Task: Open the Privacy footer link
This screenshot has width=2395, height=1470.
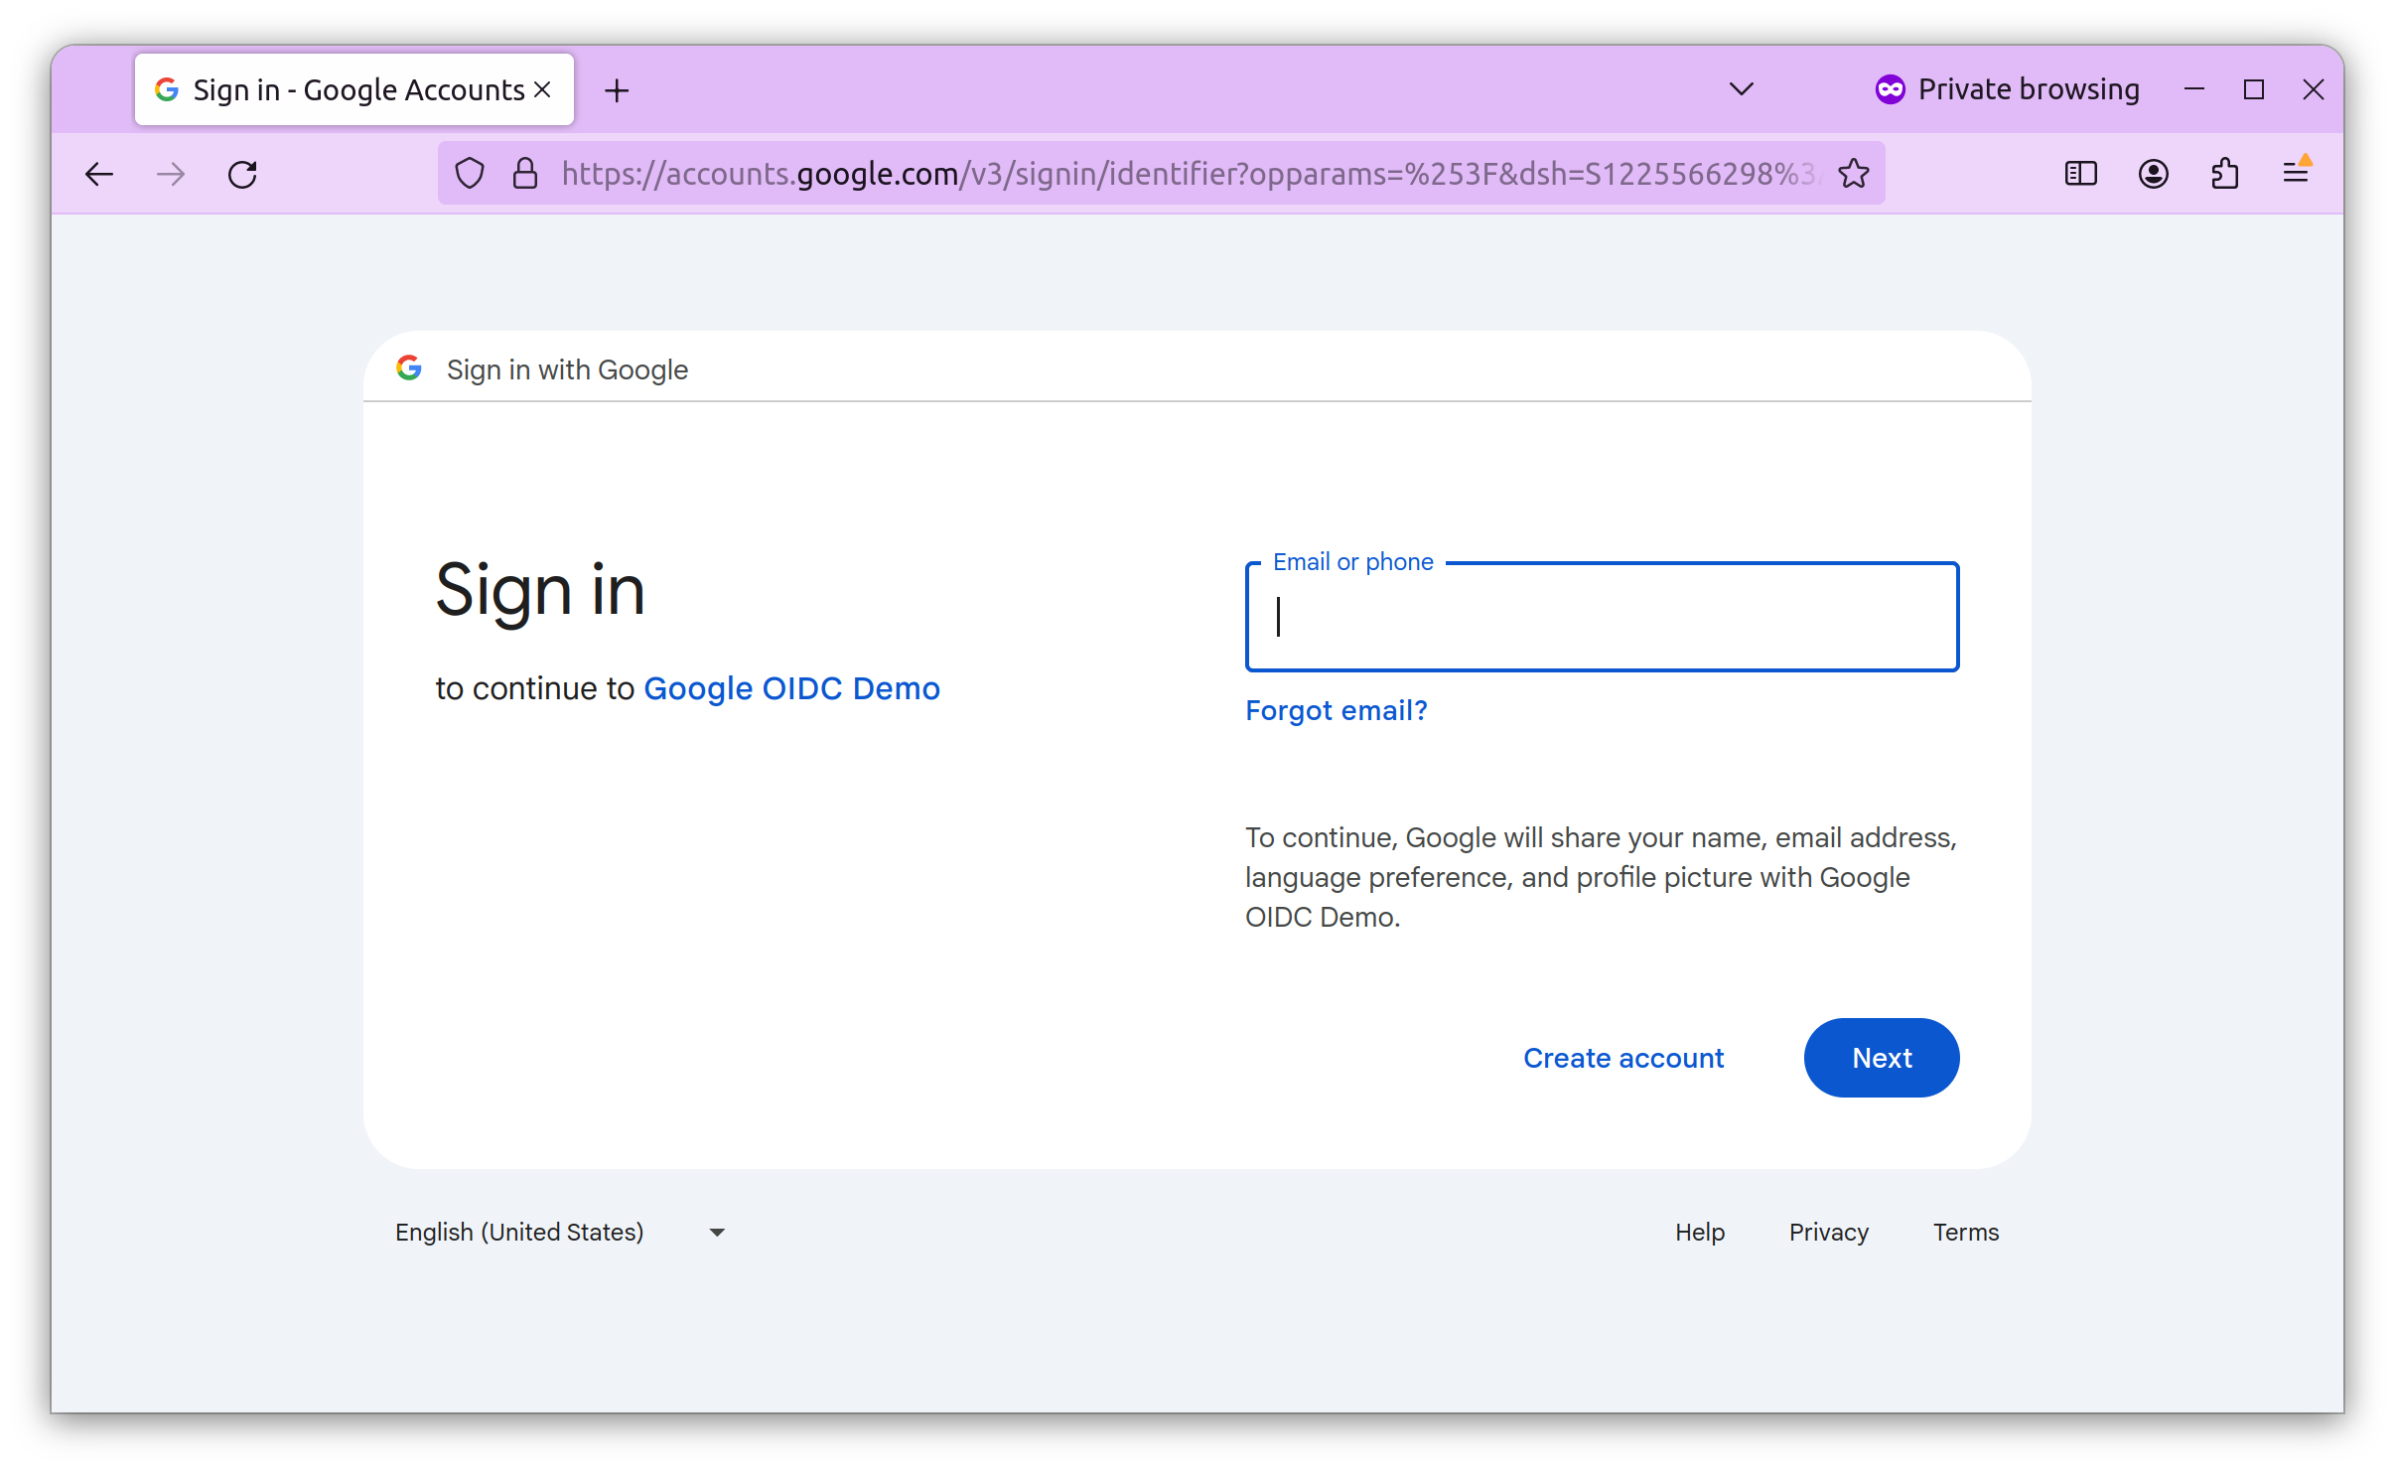Action: (1828, 1232)
